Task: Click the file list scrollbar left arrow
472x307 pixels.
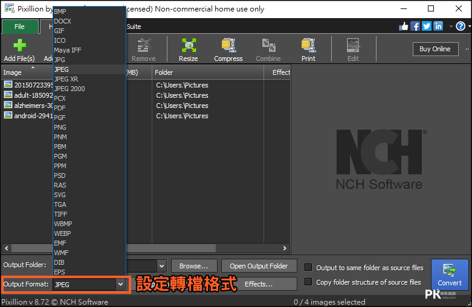Action: point(7,248)
